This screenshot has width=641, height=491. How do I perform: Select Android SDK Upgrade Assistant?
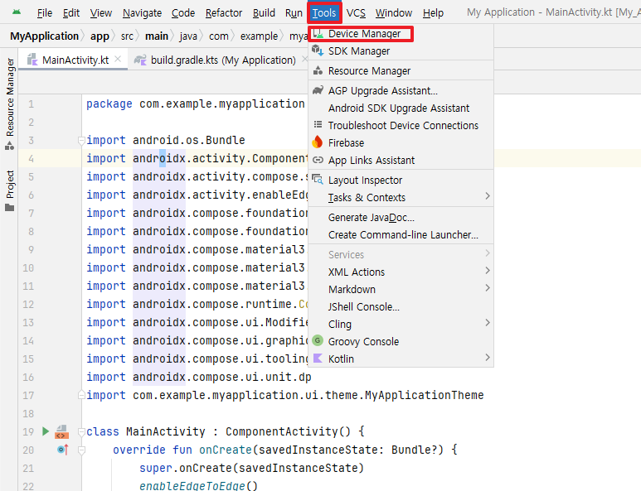click(401, 108)
